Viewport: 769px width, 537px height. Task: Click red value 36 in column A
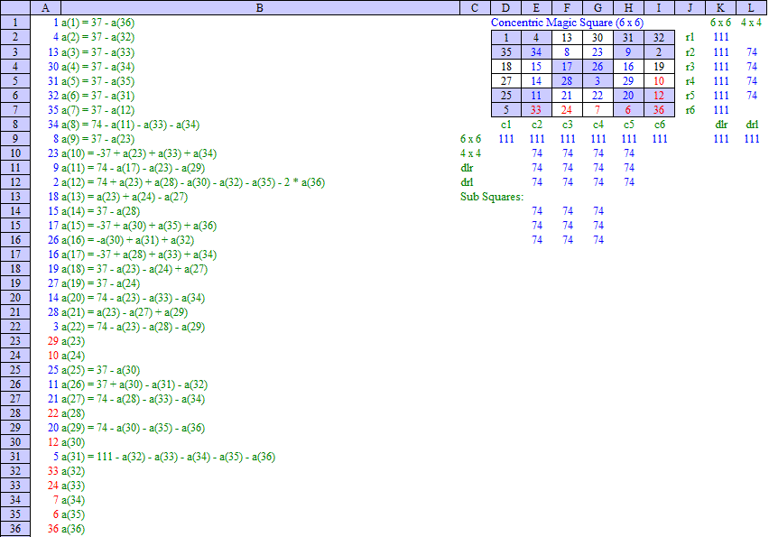click(53, 529)
